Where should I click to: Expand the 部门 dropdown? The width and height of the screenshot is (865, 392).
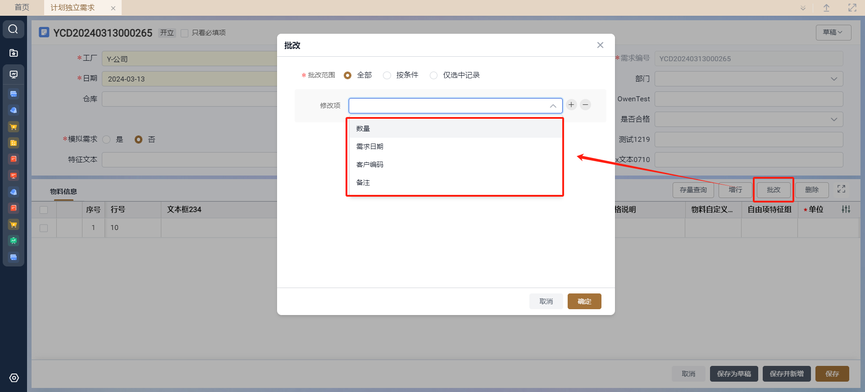833,79
